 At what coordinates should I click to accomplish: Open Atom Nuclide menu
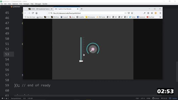click(45, 4)
